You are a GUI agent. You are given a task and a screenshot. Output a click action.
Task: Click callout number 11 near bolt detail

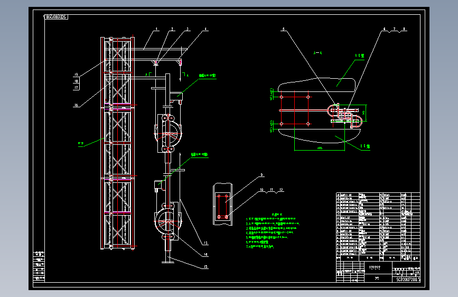272,190
